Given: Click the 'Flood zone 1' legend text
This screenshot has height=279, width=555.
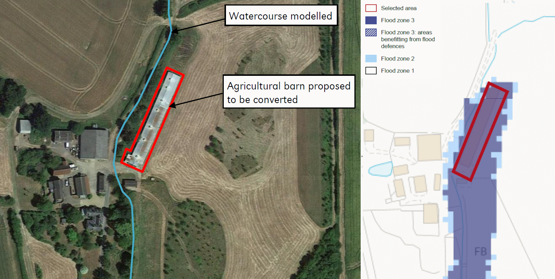Looking at the screenshot, I should [x=397, y=71].
